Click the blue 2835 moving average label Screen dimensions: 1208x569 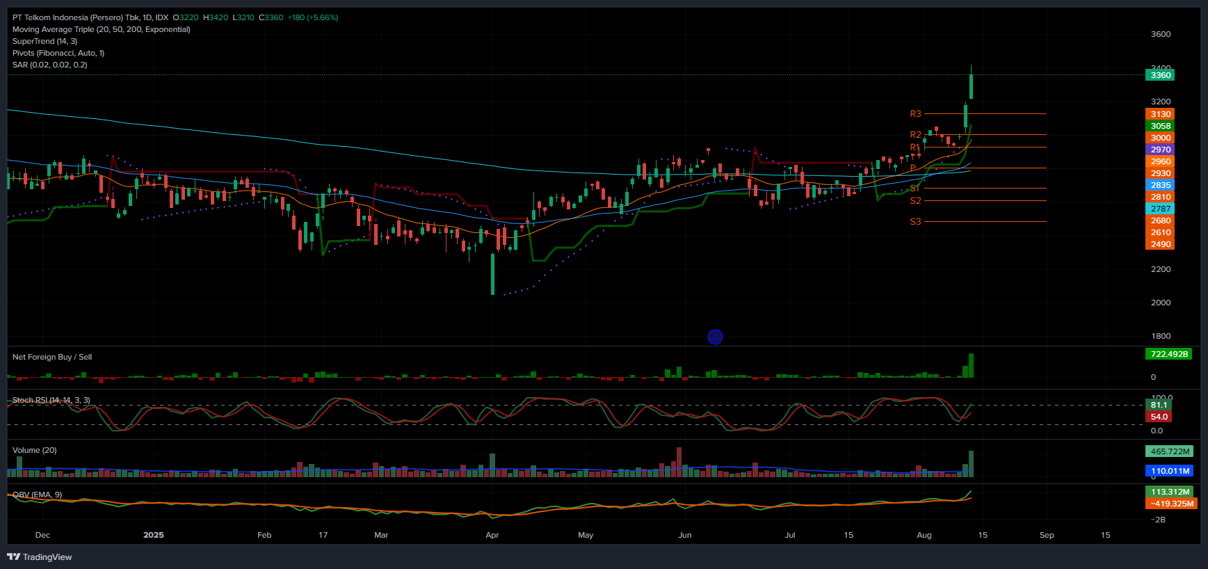coord(1160,185)
